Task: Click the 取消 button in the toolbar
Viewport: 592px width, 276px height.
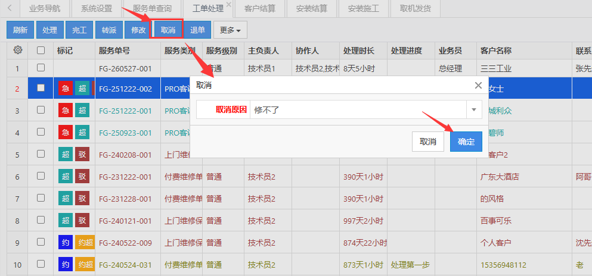Action: (x=168, y=30)
